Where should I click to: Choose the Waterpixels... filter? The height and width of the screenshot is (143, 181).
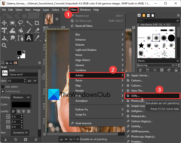click(x=152, y=116)
